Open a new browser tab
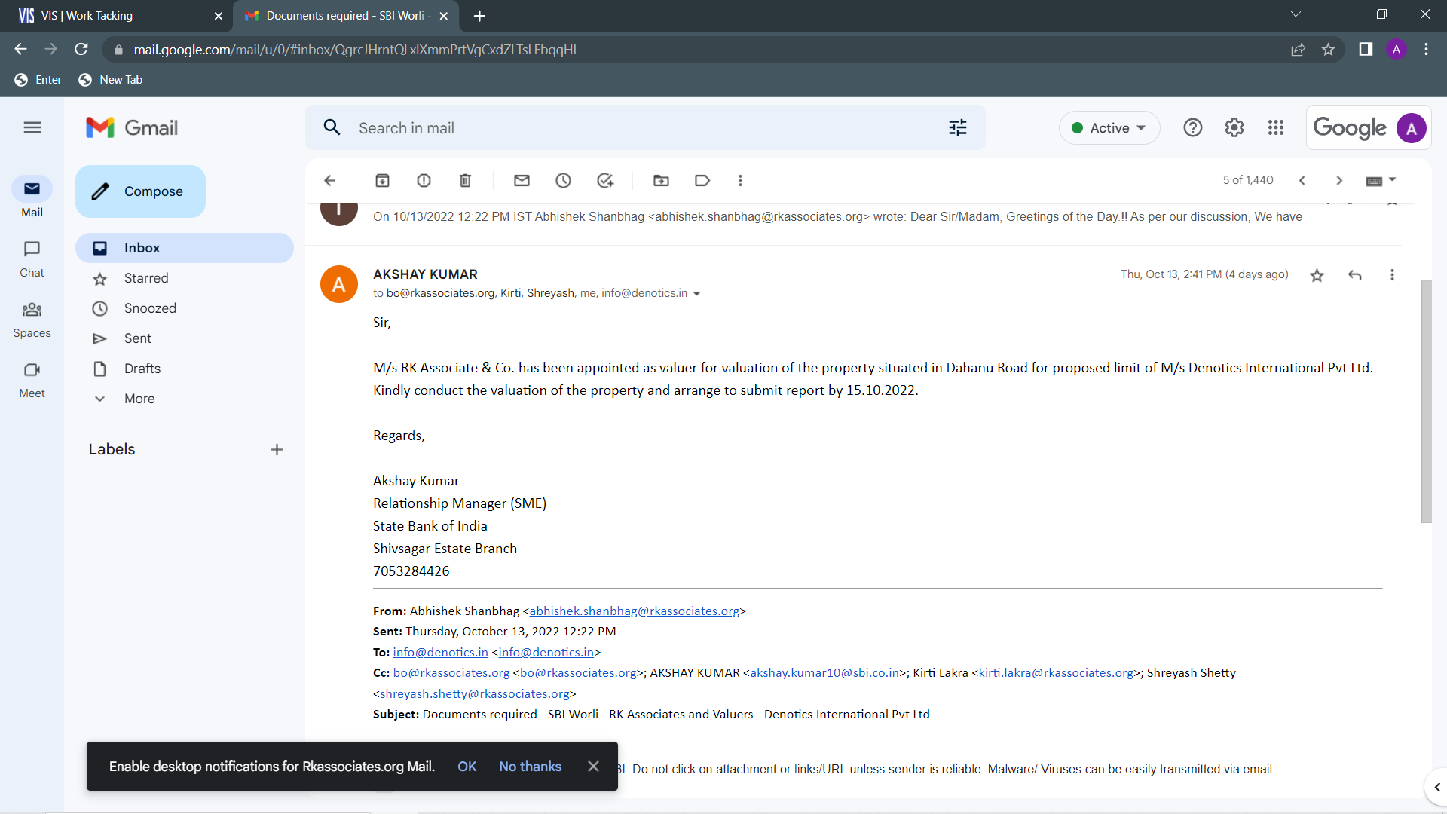Viewport: 1447px width, 814px height. coord(479,16)
